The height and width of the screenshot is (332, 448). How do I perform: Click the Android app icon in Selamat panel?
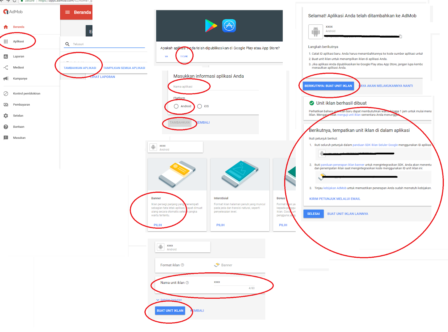pyautogui.click(x=316, y=32)
